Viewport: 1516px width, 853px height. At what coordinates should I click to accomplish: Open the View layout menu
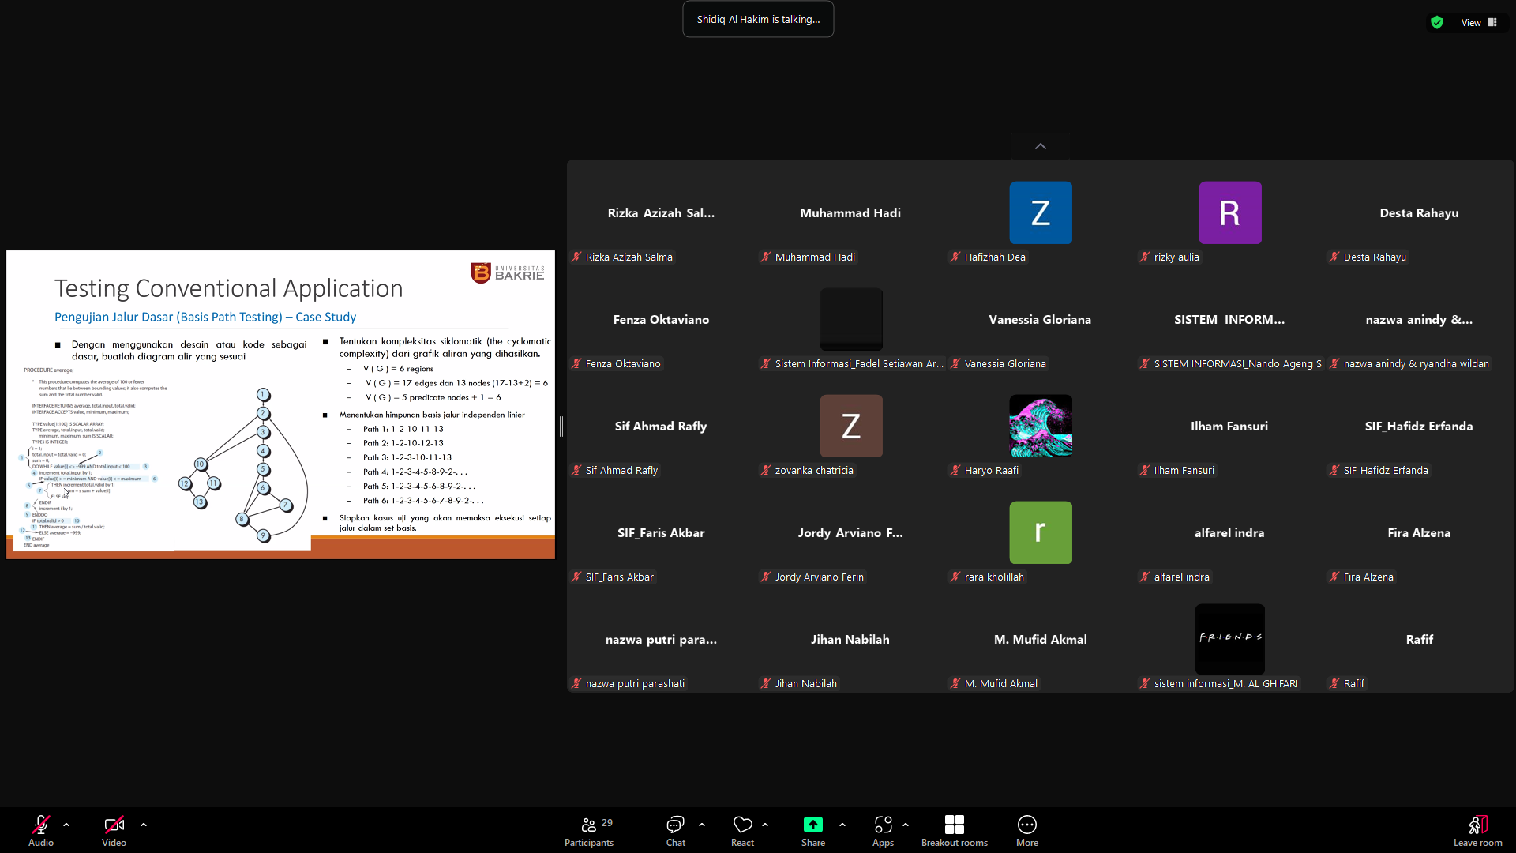1479,22
